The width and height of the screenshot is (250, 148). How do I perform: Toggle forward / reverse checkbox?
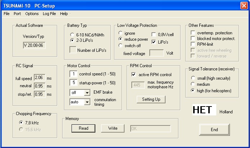(193, 56)
